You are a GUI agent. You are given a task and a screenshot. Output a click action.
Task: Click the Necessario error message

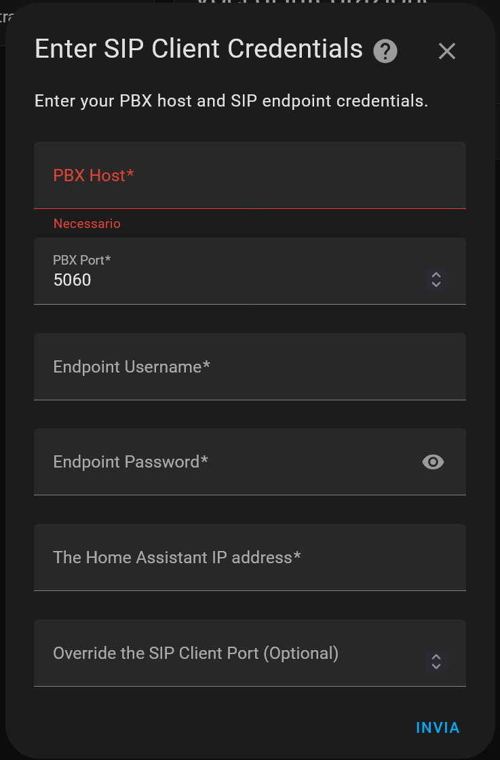tap(87, 223)
